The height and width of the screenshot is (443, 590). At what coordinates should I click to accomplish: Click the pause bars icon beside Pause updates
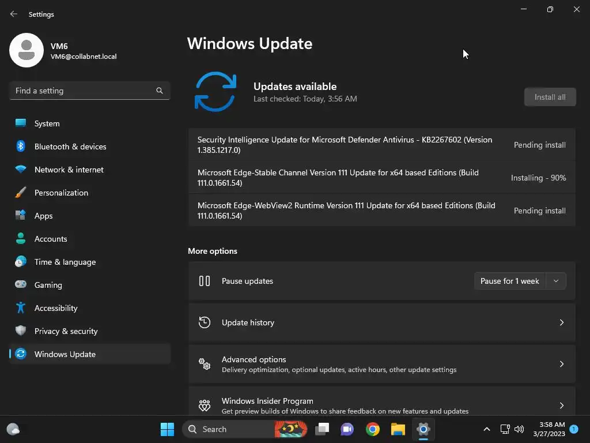pyautogui.click(x=205, y=281)
